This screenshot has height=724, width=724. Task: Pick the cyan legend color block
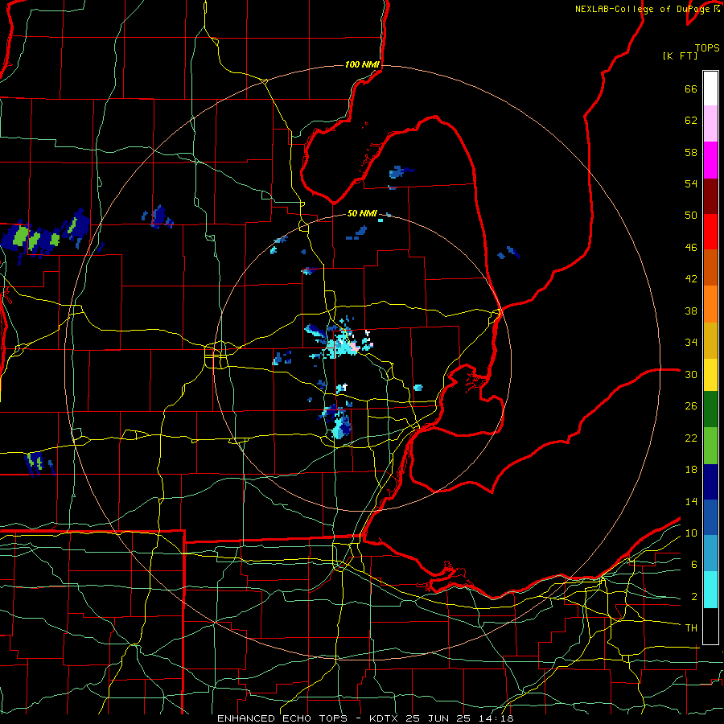tap(710, 590)
